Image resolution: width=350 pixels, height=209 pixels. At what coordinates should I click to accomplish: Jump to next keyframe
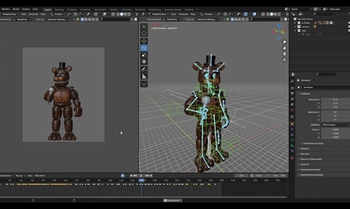click(147, 176)
